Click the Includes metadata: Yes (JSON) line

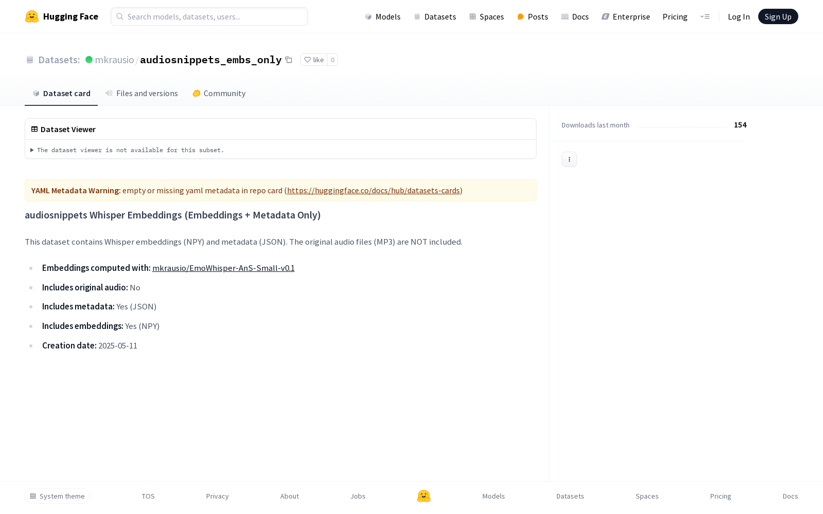[x=99, y=306]
